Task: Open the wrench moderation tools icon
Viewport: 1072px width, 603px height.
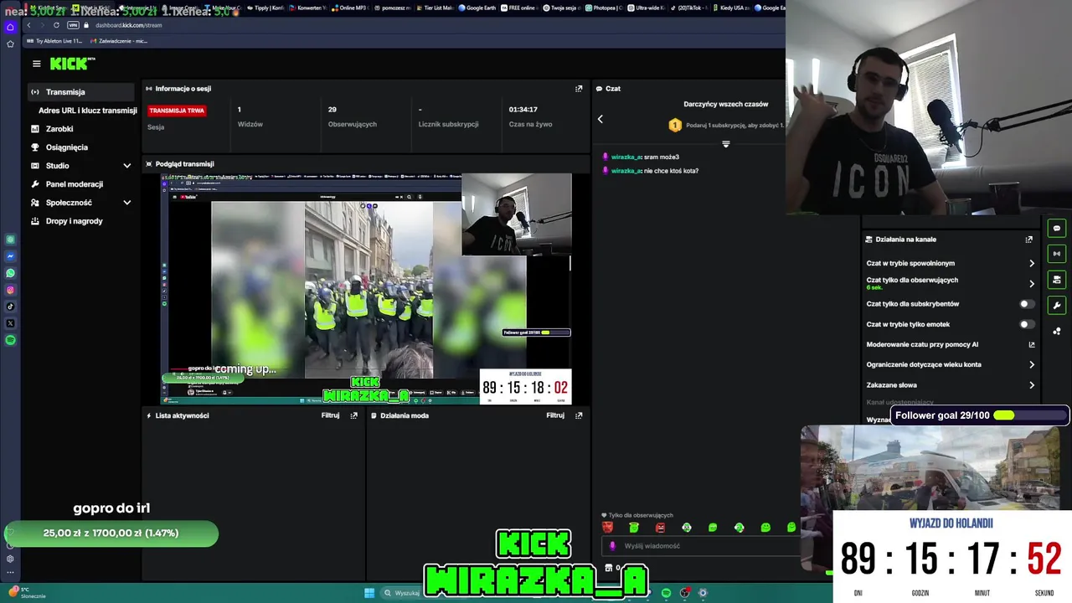Action: click(x=1057, y=306)
